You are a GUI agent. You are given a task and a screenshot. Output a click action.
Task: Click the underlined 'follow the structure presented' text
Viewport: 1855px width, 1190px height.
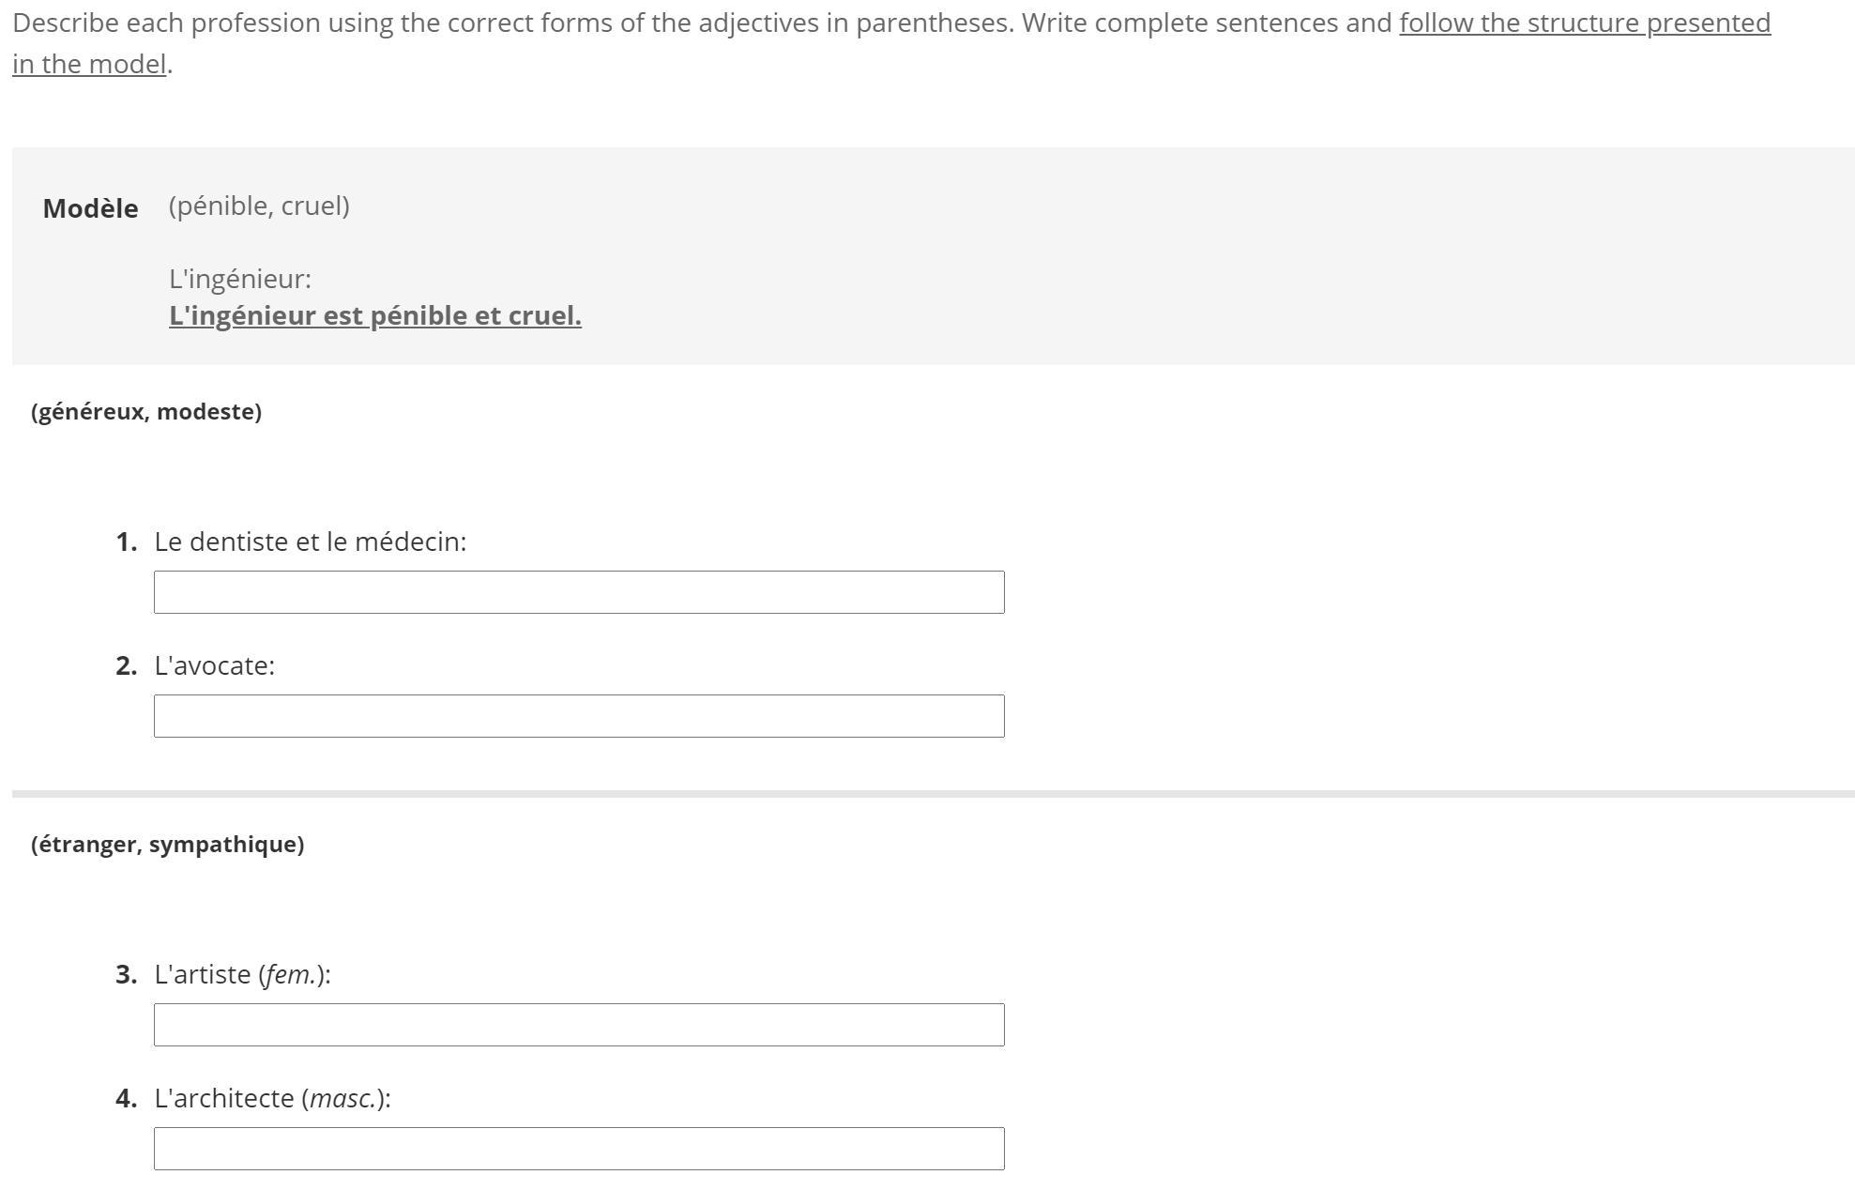pos(1584,23)
